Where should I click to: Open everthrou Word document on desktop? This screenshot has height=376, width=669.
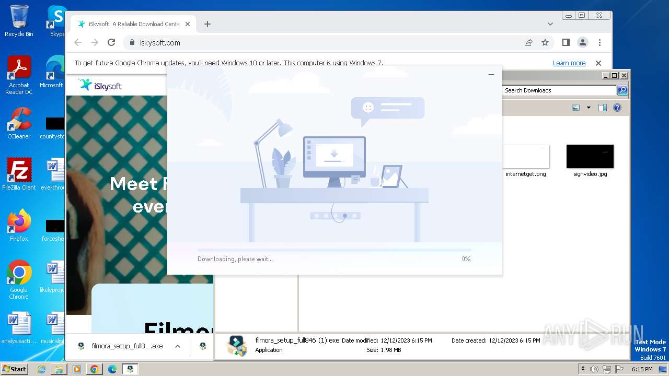53,174
